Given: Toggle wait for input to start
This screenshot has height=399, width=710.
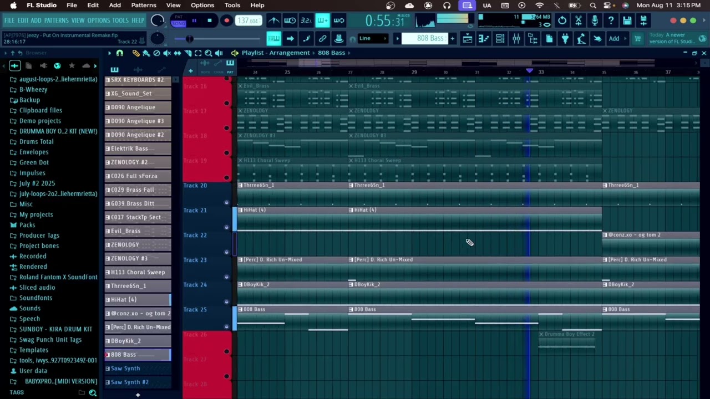Looking at the screenshot, I should 290,21.
